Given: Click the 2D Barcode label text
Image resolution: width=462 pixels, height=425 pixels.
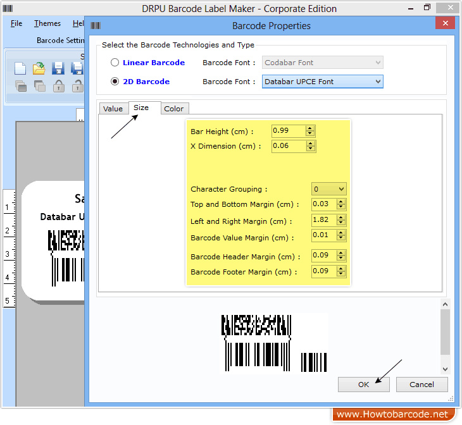Looking at the screenshot, I should (x=146, y=82).
